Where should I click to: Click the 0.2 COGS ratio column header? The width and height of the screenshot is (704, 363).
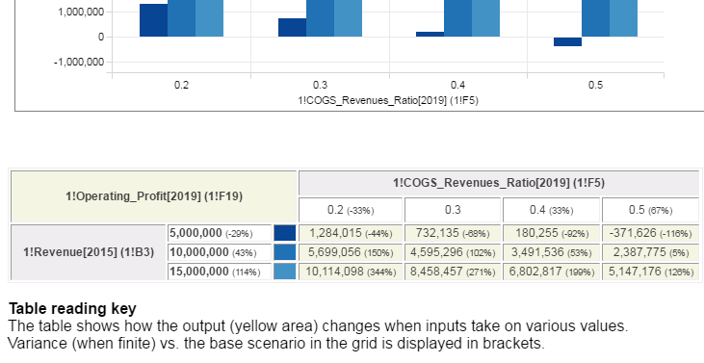tap(351, 210)
